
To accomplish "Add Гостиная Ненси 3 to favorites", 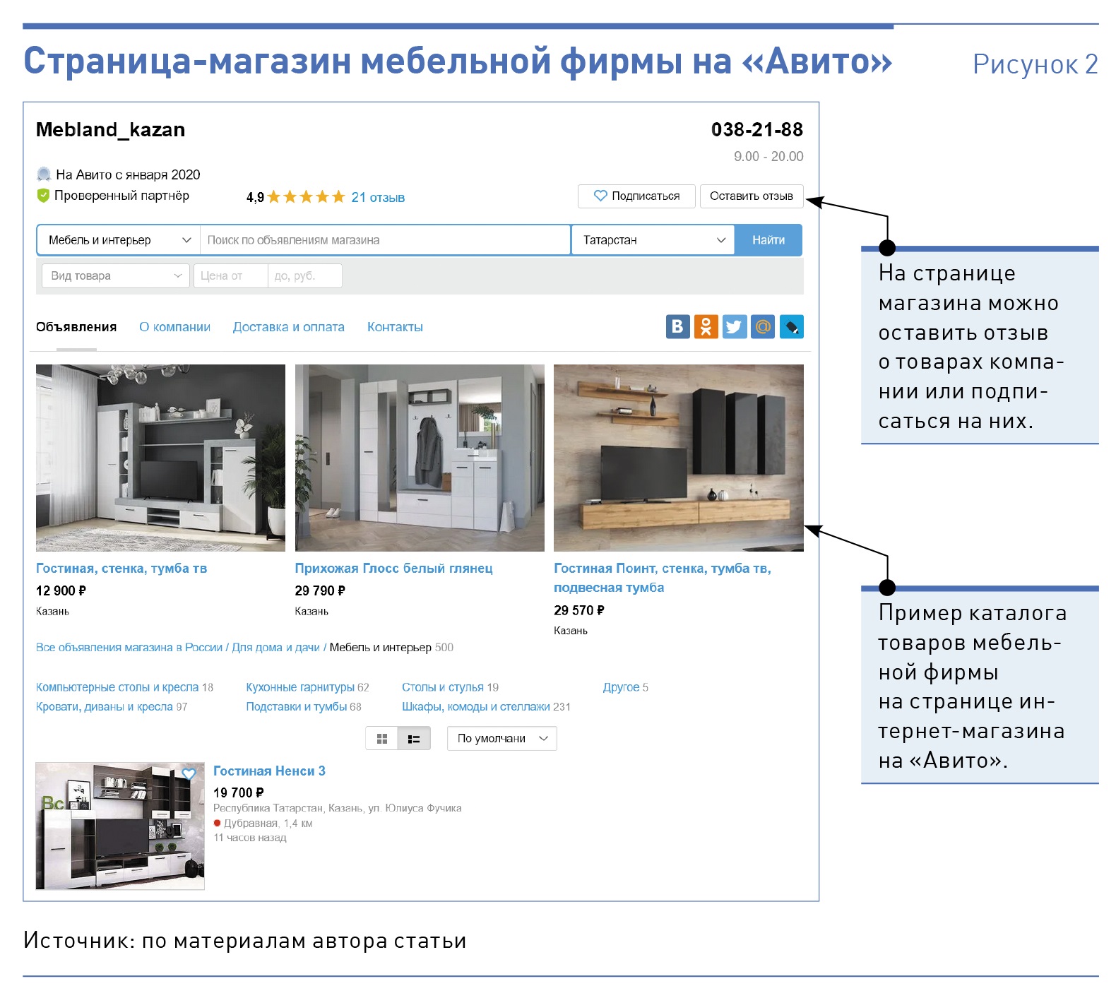I will pos(189,774).
